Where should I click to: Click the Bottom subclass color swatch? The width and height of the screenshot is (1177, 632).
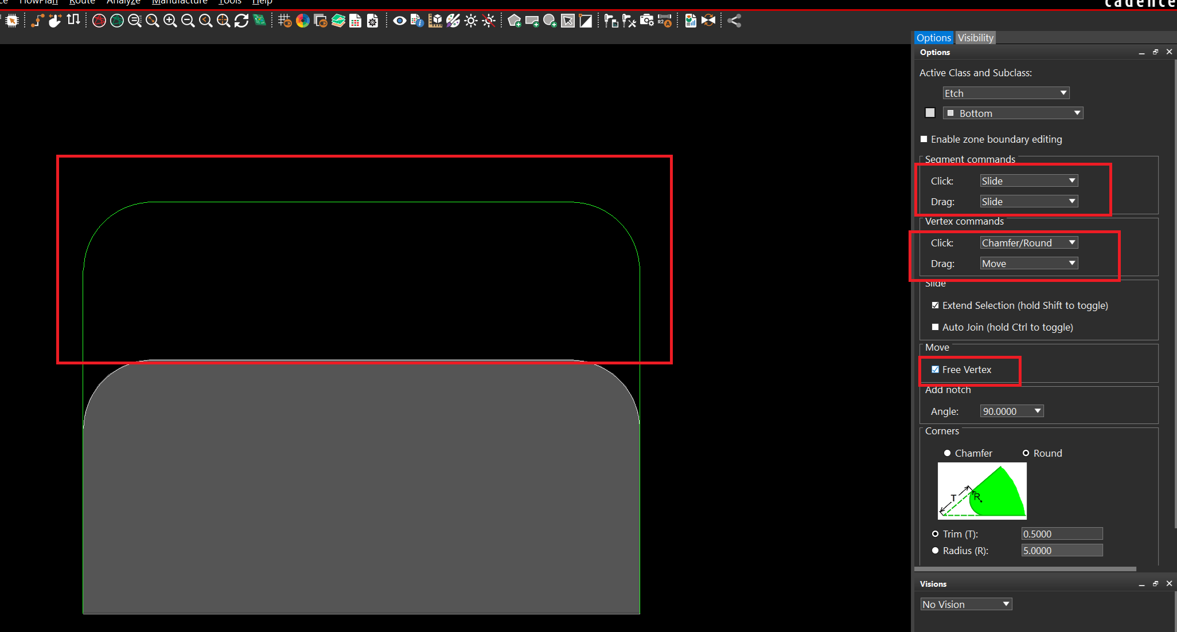tap(930, 113)
